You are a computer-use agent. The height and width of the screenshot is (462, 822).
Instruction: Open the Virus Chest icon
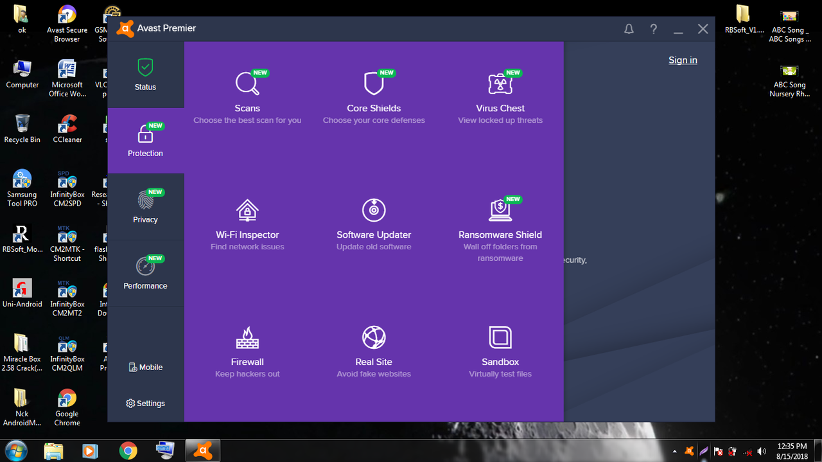(500, 84)
